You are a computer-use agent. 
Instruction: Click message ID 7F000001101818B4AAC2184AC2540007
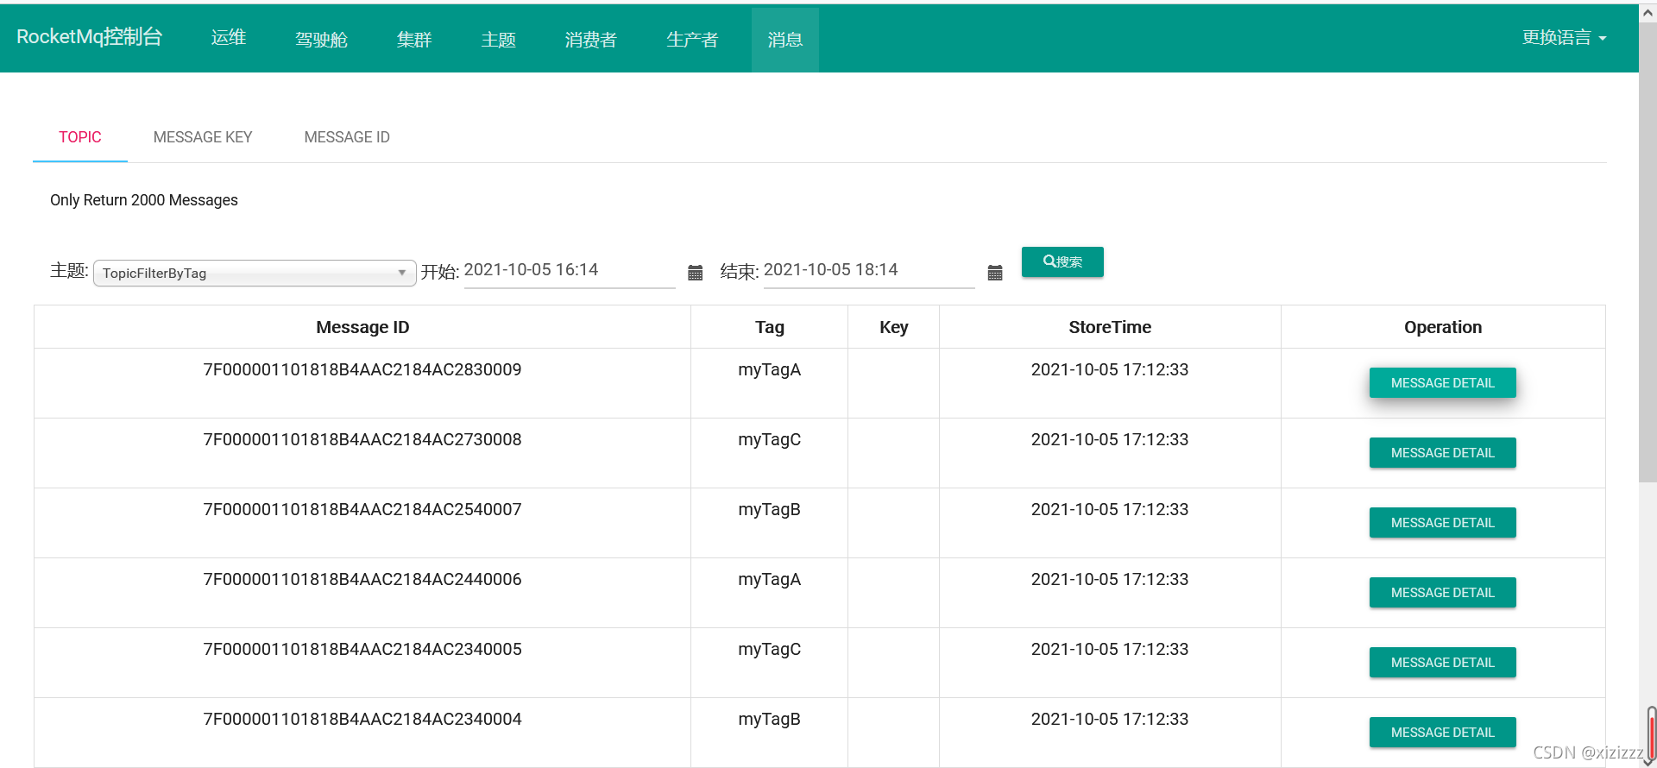coord(362,509)
